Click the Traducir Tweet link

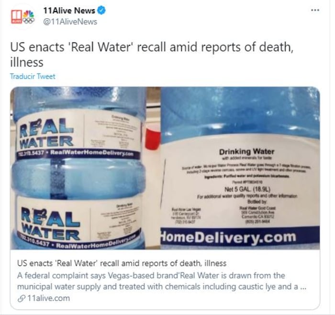pos(33,76)
